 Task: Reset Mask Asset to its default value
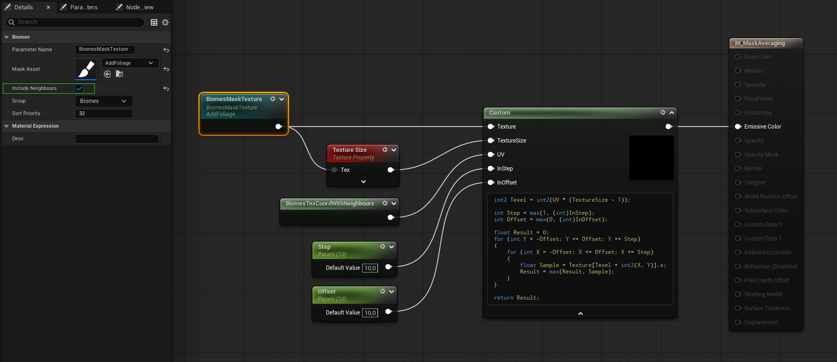click(166, 69)
